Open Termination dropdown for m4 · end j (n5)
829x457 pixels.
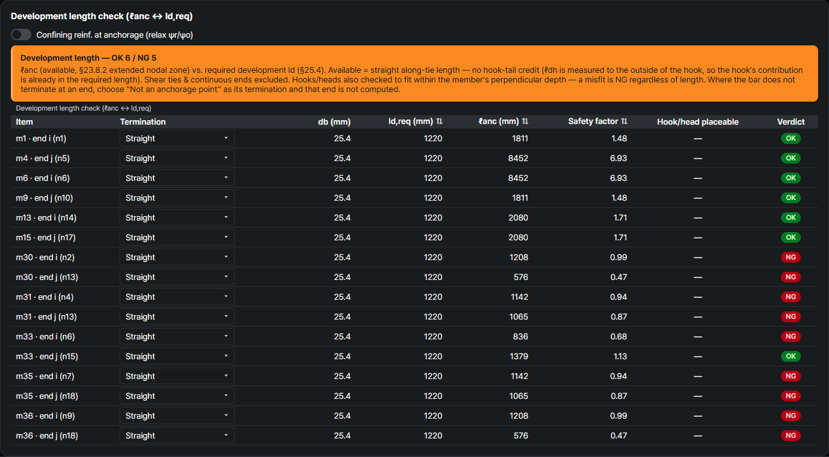pyautogui.click(x=177, y=158)
